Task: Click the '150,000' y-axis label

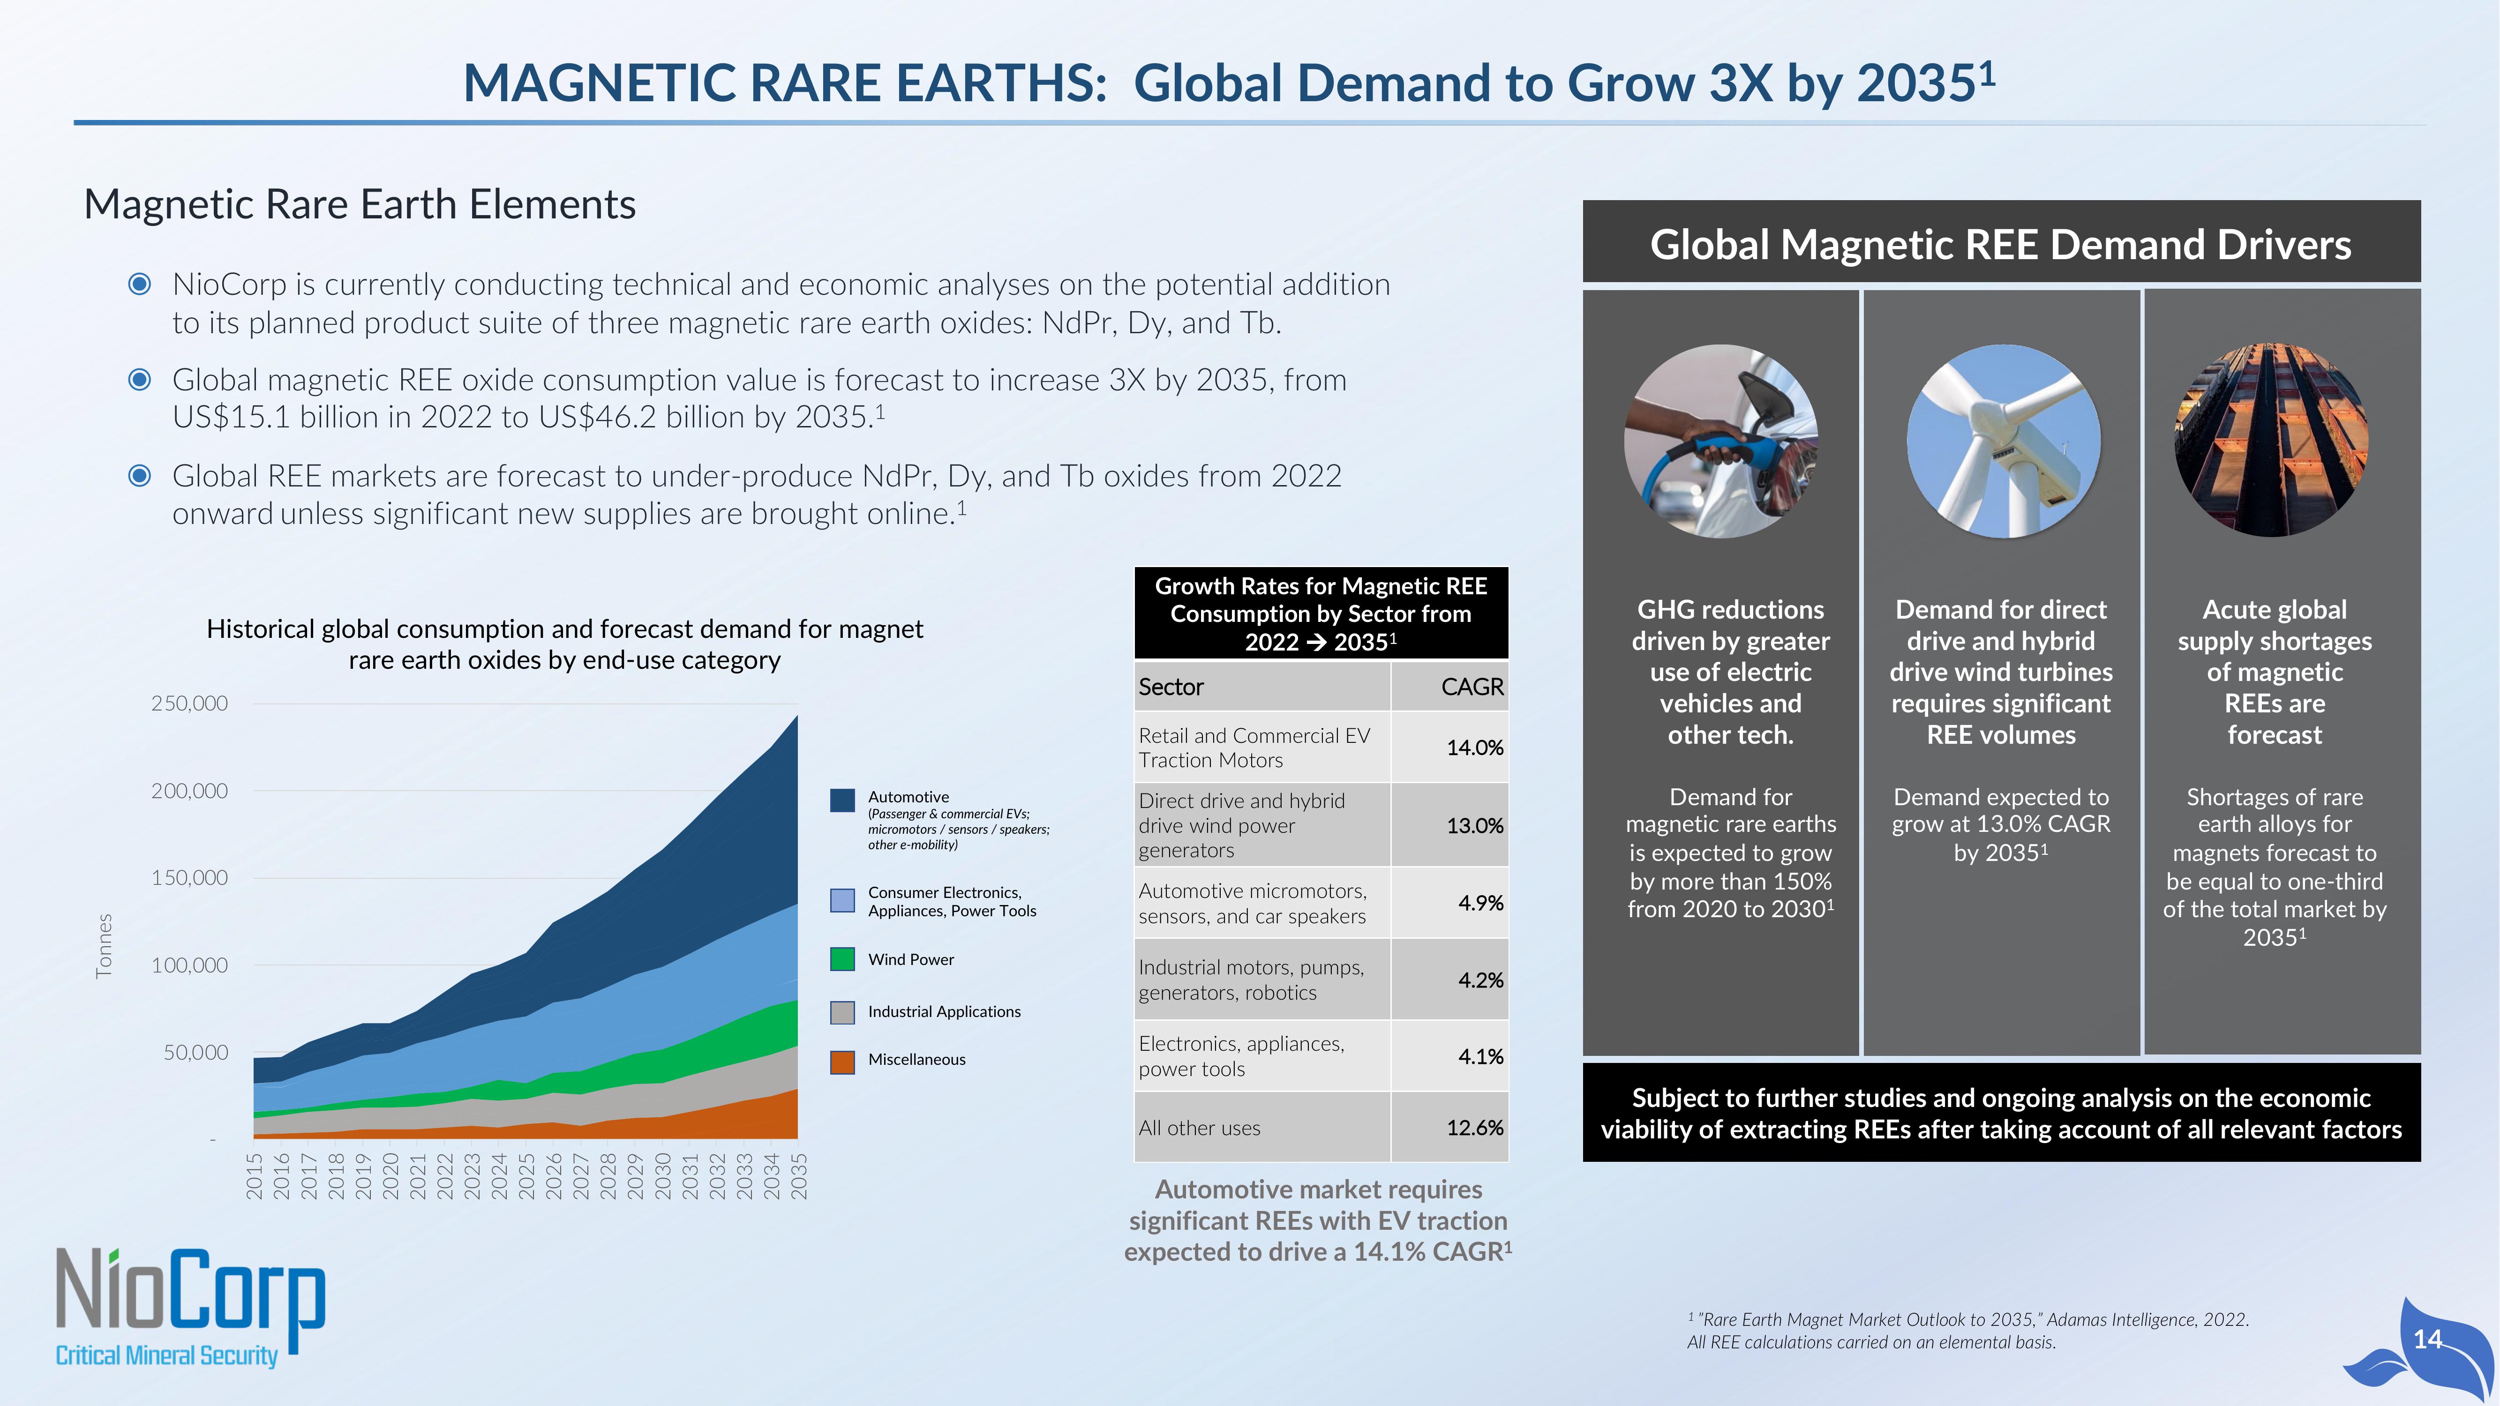Action: [189, 878]
